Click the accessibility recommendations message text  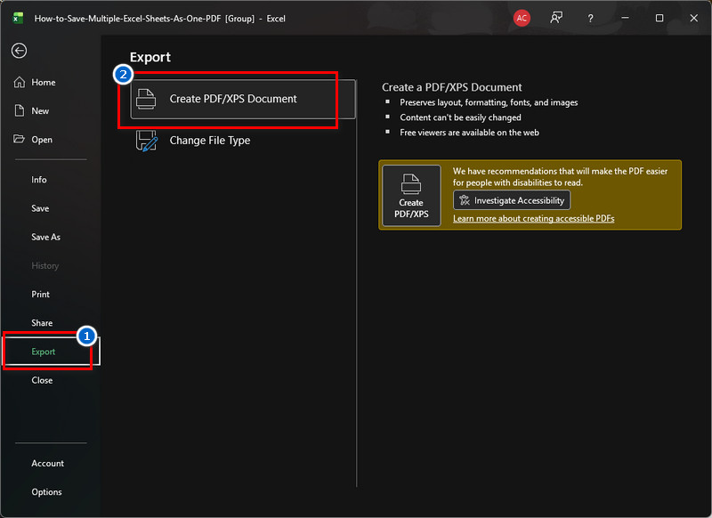pos(560,177)
